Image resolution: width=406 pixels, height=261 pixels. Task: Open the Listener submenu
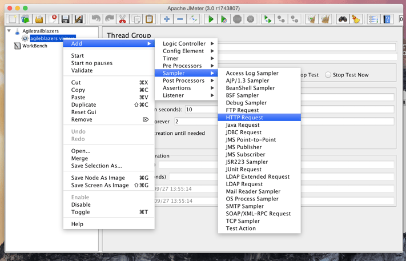click(x=186, y=95)
